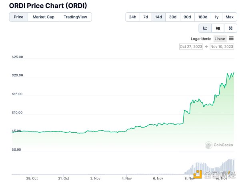
Task: Show the Max price history
Action: click(x=230, y=17)
